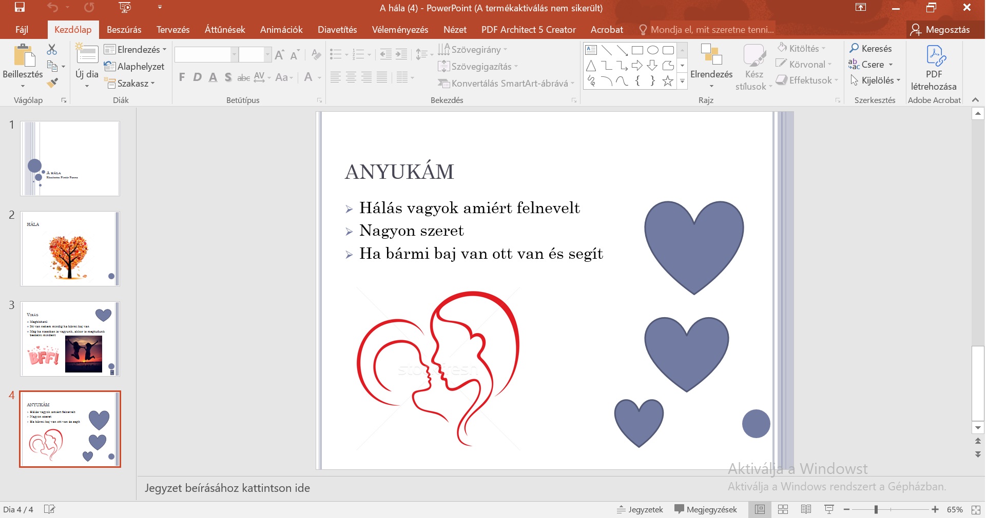Click the zoom slider handle
Viewport: 987px width, 518px height.
pos(876,509)
